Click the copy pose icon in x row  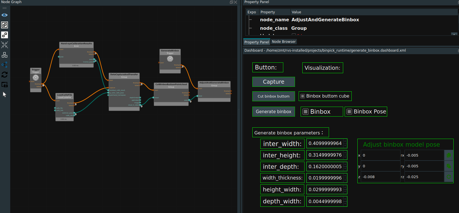pos(448,155)
